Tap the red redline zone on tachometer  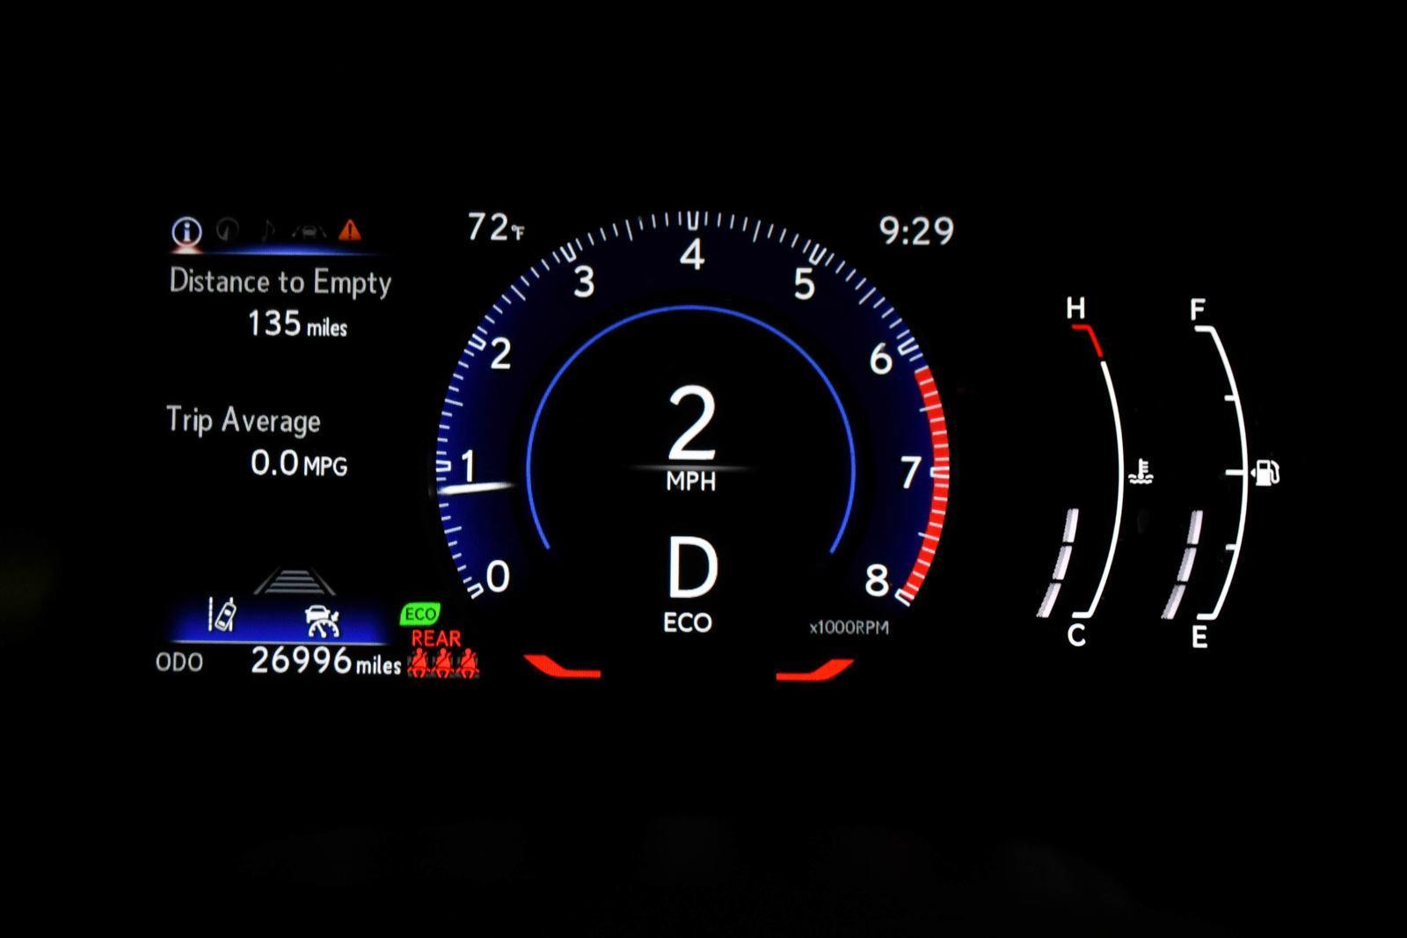[929, 484]
